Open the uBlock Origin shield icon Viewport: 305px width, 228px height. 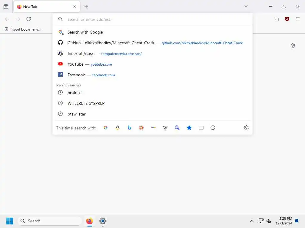click(x=287, y=19)
